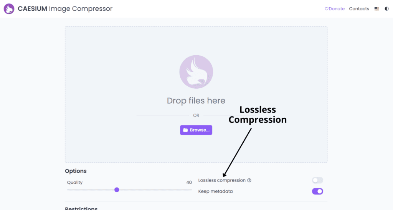
Task: Click the US flag language icon
Action: [x=376, y=9]
